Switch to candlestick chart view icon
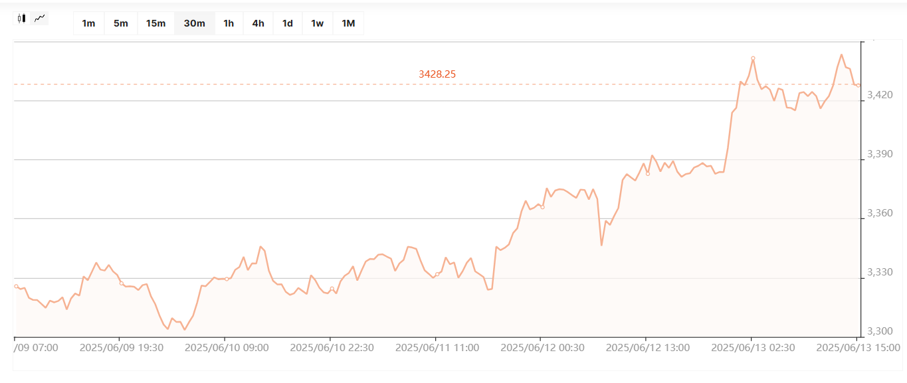907x383 pixels. [x=22, y=19]
